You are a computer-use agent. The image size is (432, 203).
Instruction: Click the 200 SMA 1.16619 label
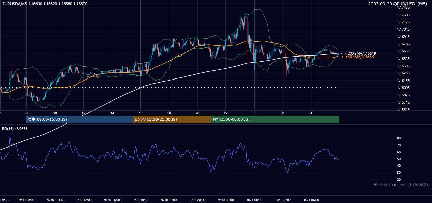click(x=358, y=53)
